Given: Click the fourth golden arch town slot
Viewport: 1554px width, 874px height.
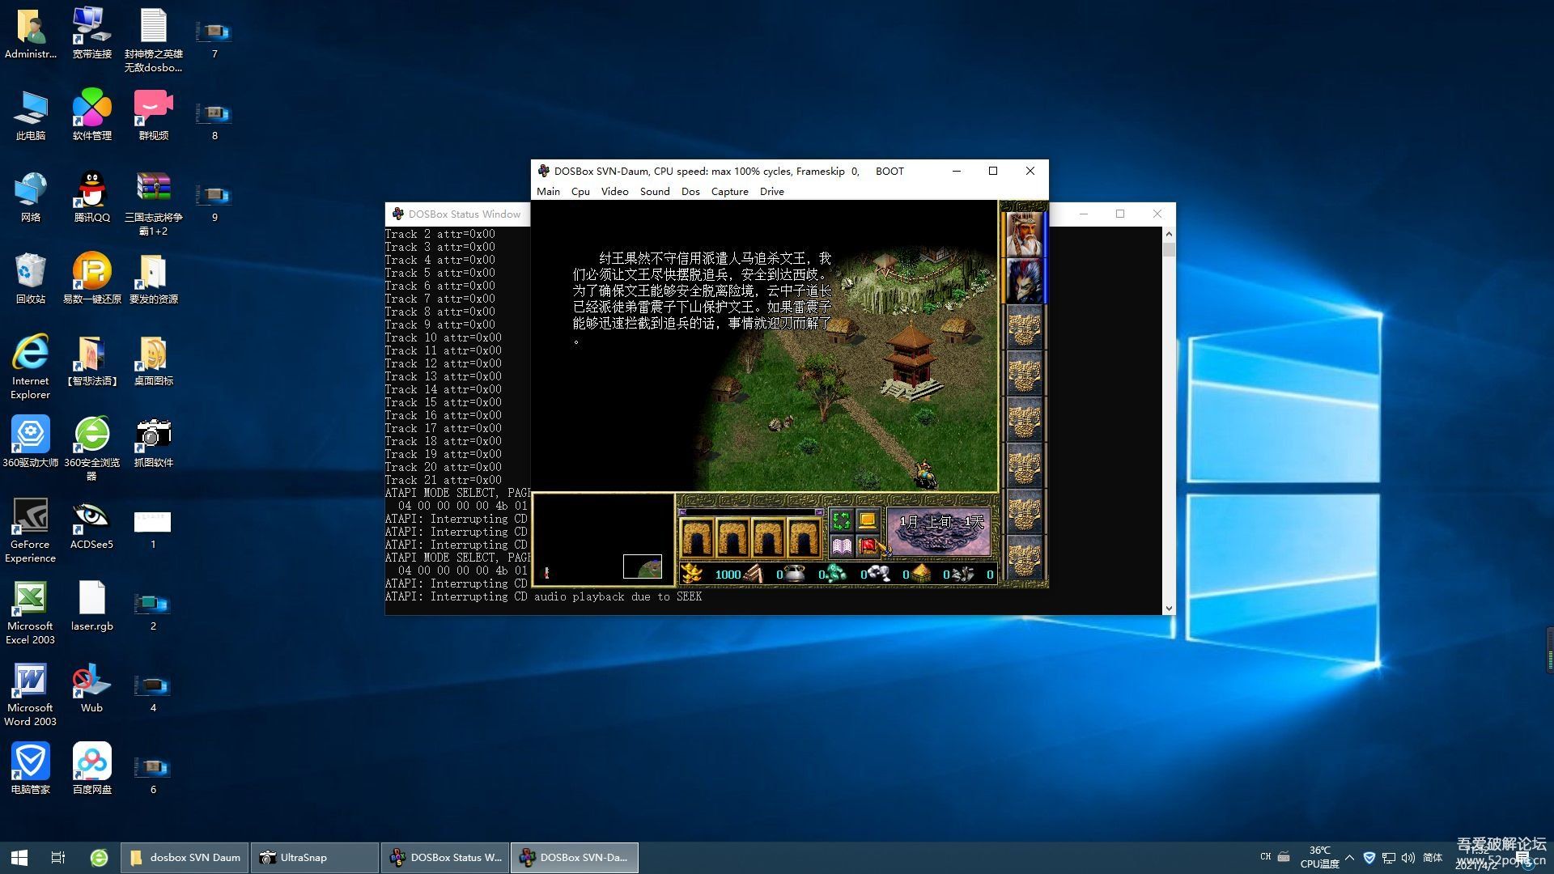Looking at the screenshot, I should click(x=803, y=538).
